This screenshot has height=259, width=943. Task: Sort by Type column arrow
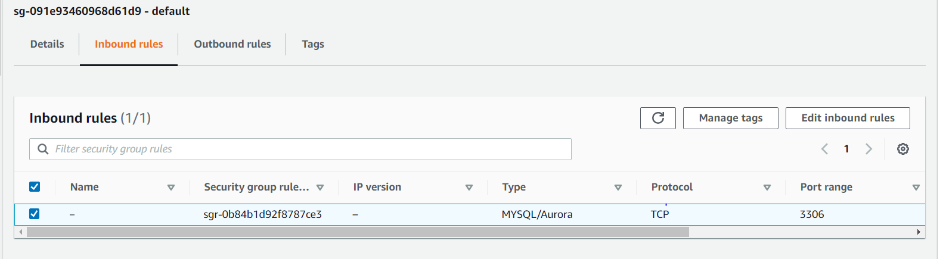coord(618,188)
